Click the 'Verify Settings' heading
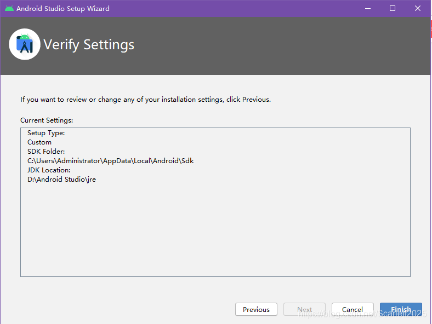The width and height of the screenshot is (432, 324). (89, 44)
